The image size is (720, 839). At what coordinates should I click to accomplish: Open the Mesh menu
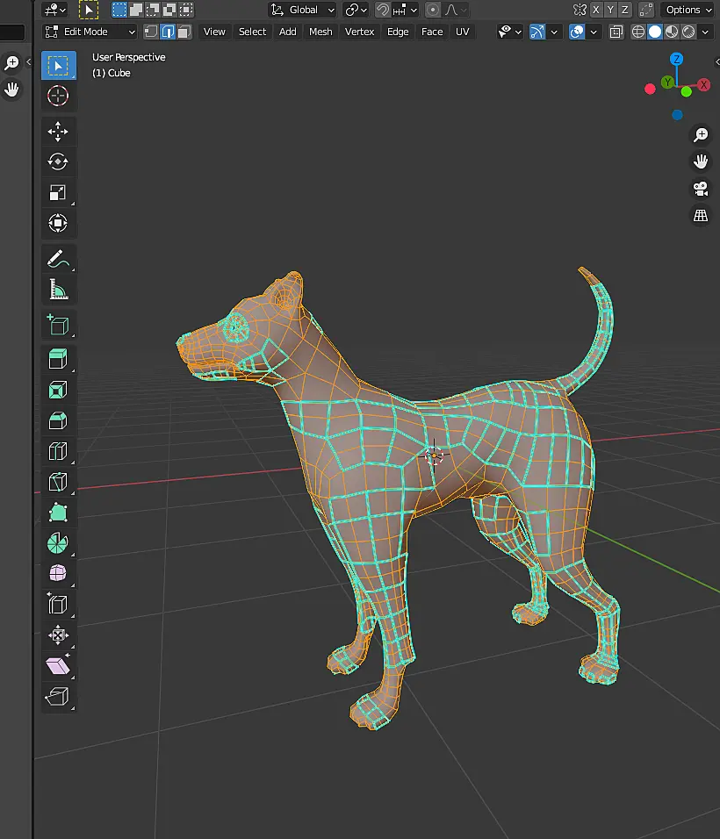point(320,32)
